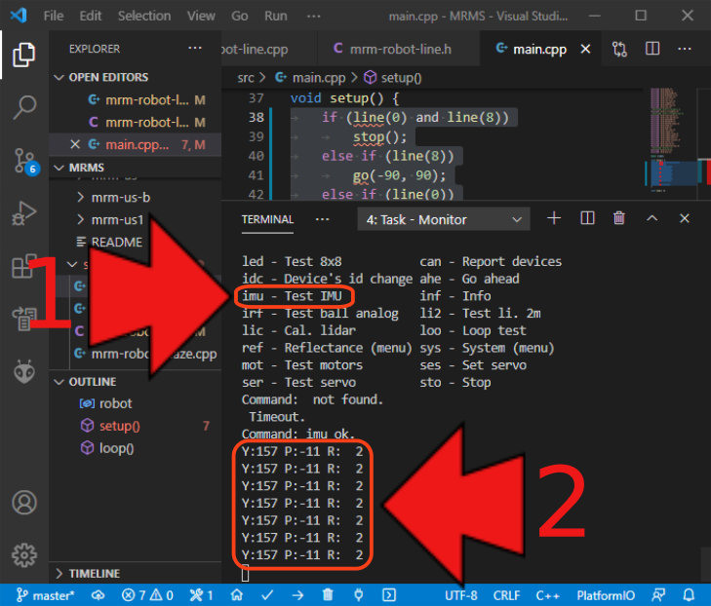Screen dimensions: 711x606
Task: Click PlatformIO Serial Monitor plug icon
Action: pos(358,595)
